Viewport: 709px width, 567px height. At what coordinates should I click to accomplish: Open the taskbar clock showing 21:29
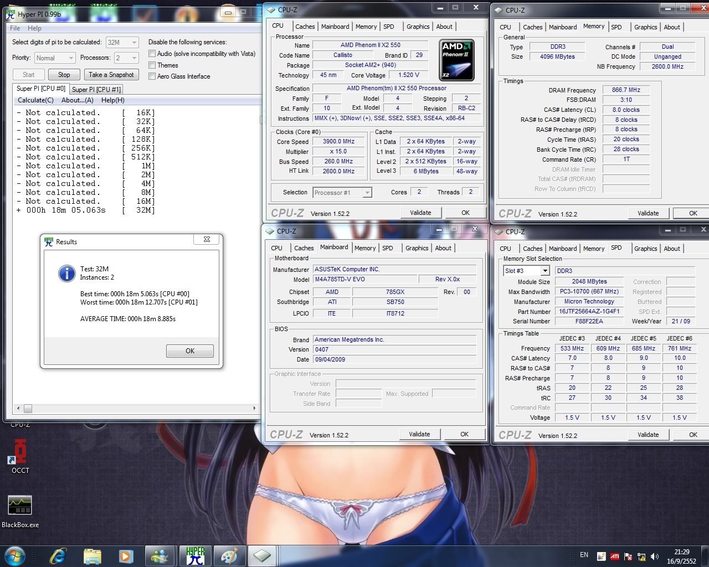click(x=681, y=556)
